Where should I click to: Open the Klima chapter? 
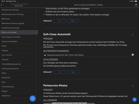pos(19,82)
